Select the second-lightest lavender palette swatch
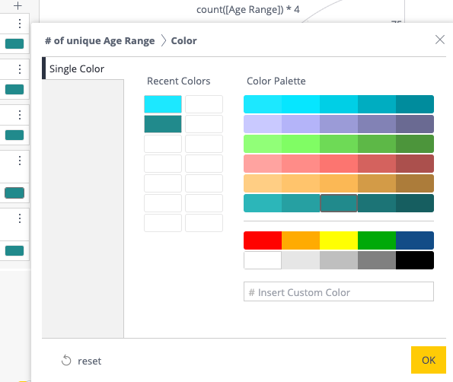 [x=301, y=124]
